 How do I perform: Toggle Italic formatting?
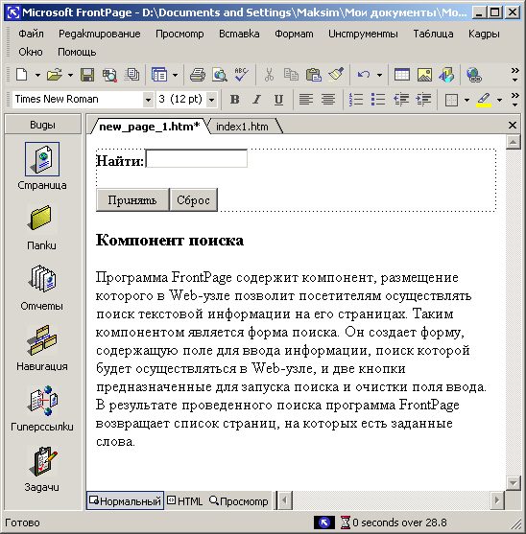(x=256, y=100)
